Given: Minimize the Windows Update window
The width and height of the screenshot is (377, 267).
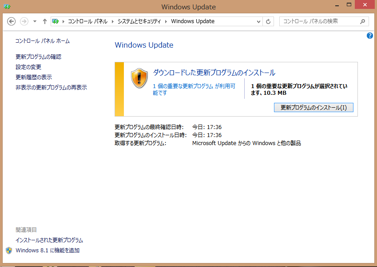Looking at the screenshot, I should tap(337, 5).
